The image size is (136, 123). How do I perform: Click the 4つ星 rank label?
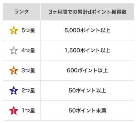(28, 50)
